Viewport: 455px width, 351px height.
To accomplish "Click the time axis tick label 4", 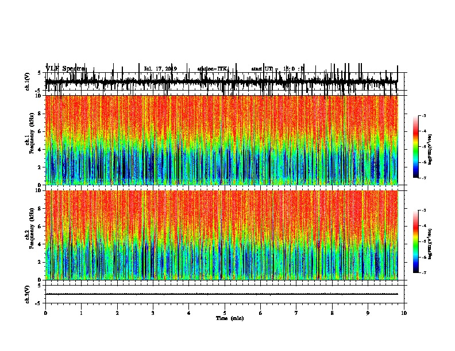I will click(189, 313).
